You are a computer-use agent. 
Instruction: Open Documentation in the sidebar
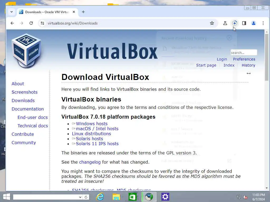pyautogui.click(x=27, y=109)
